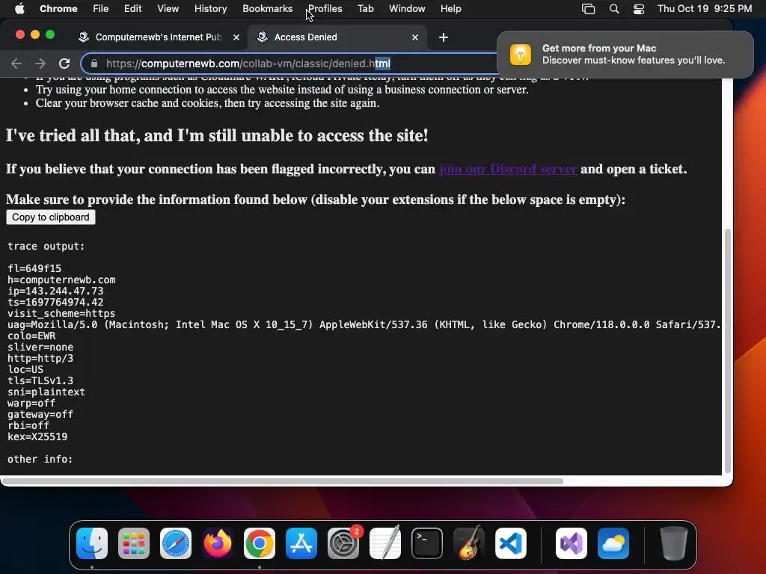
Task: Reload the current page
Action: click(x=64, y=64)
